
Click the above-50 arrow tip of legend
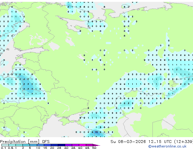[x=96, y=145]
